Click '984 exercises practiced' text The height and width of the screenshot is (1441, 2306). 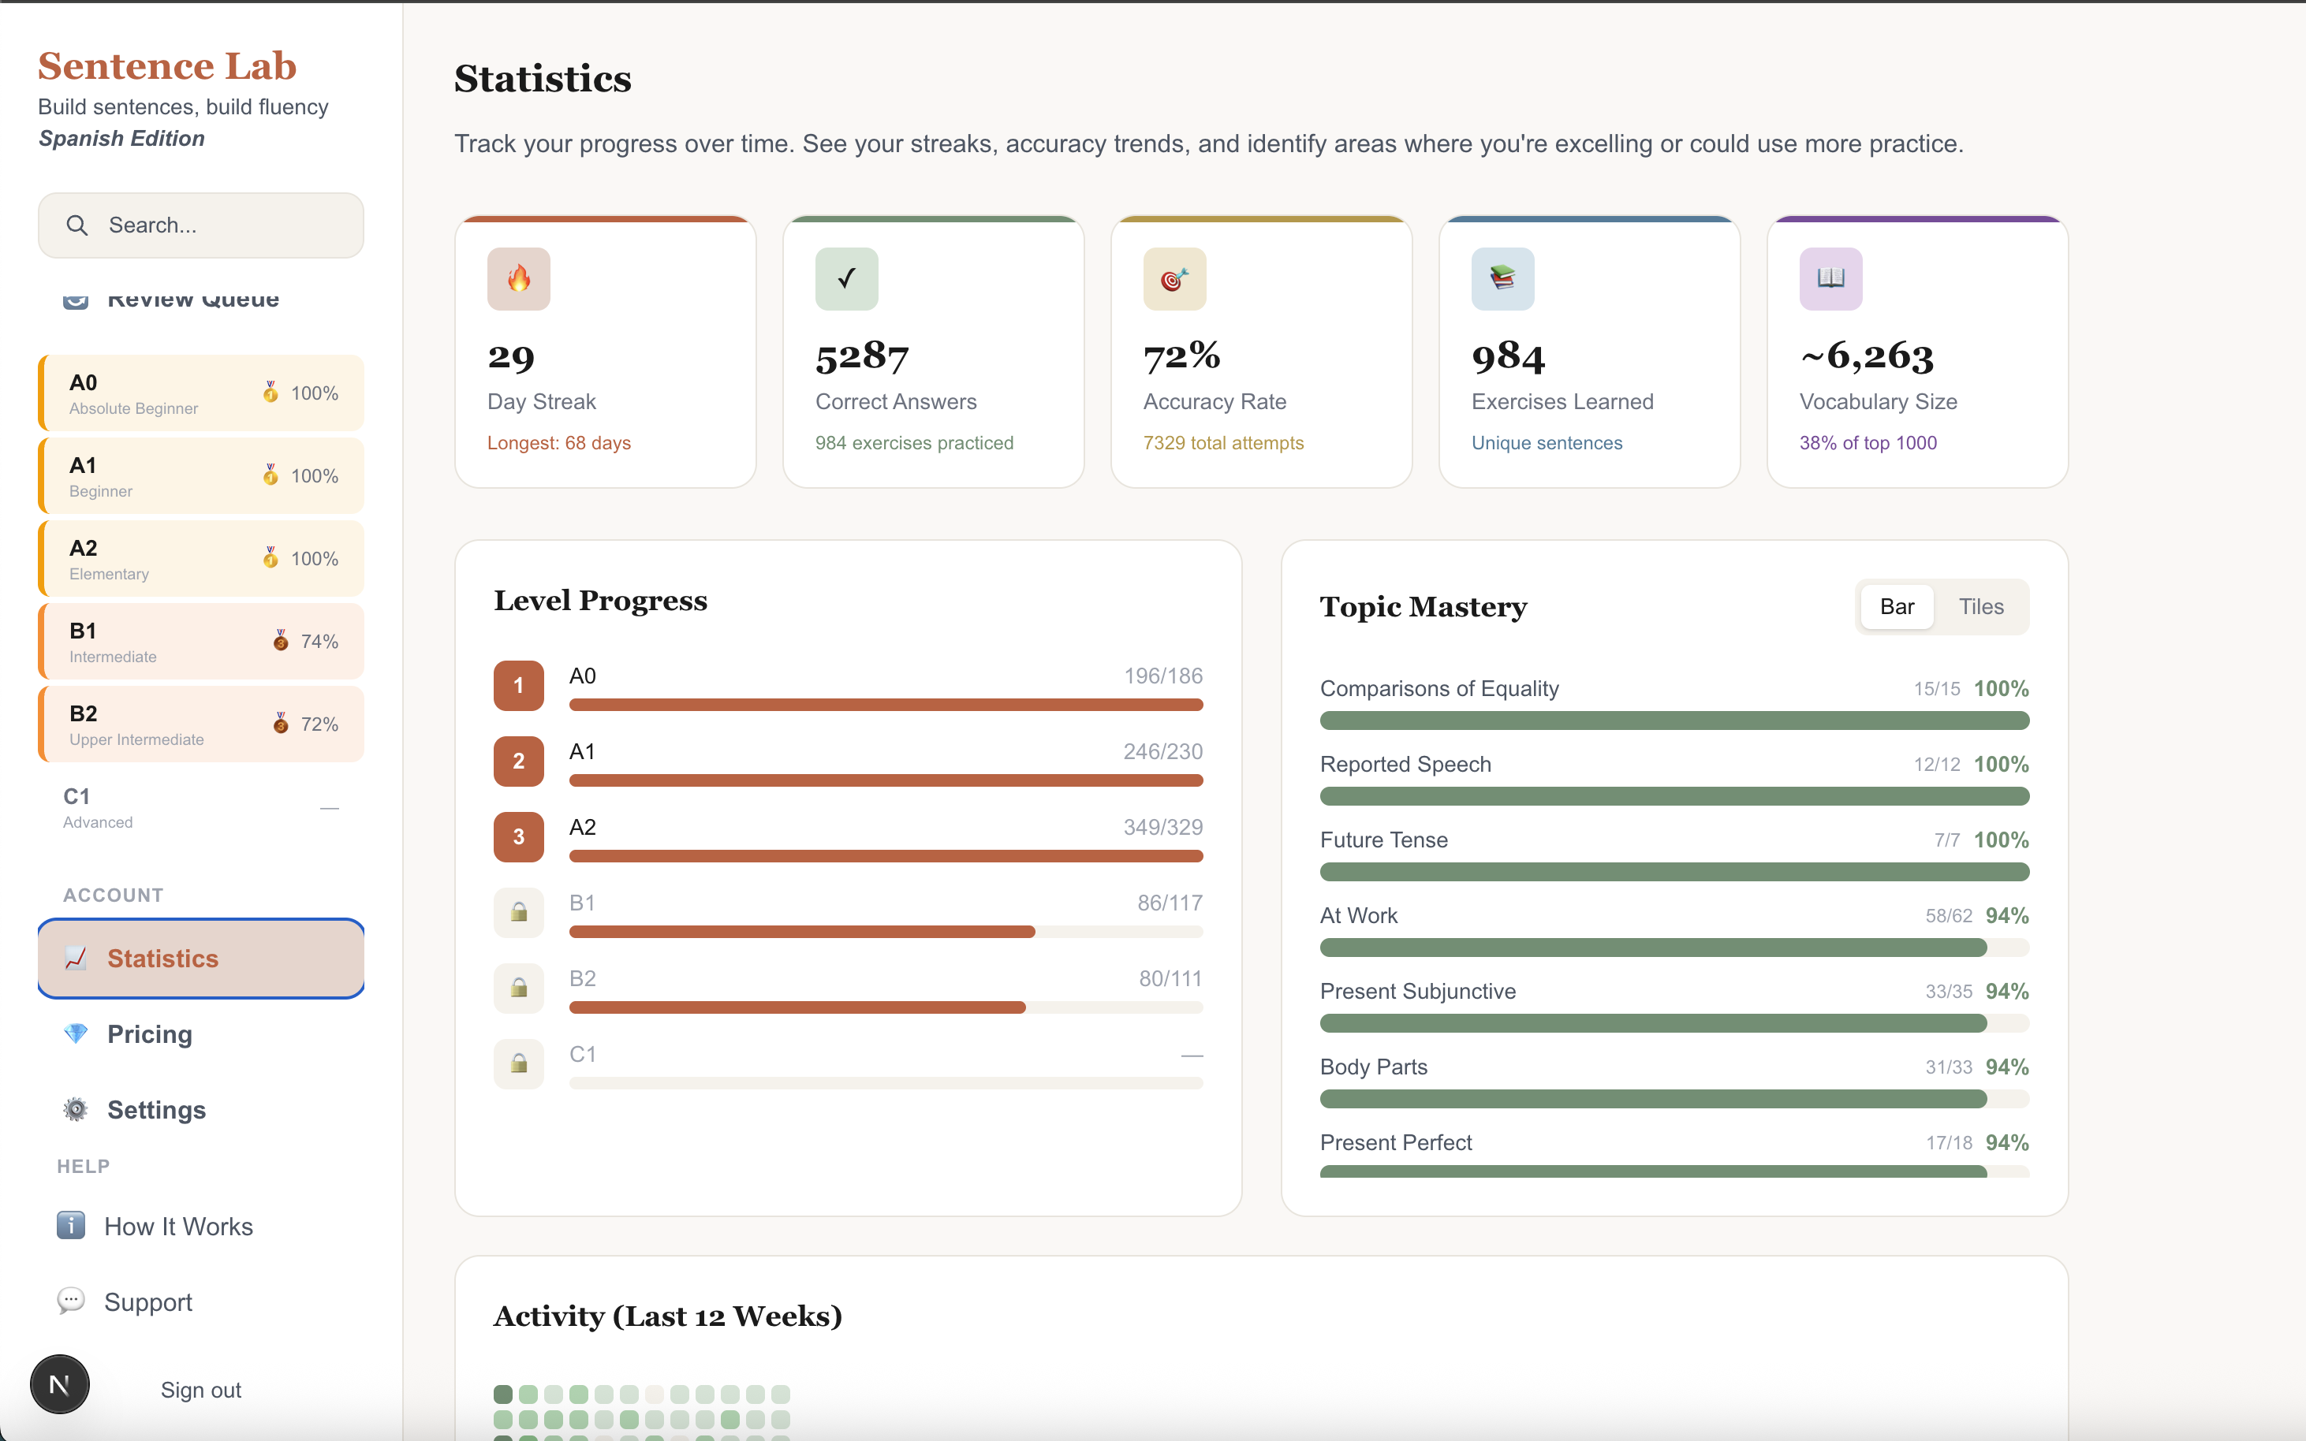(914, 442)
